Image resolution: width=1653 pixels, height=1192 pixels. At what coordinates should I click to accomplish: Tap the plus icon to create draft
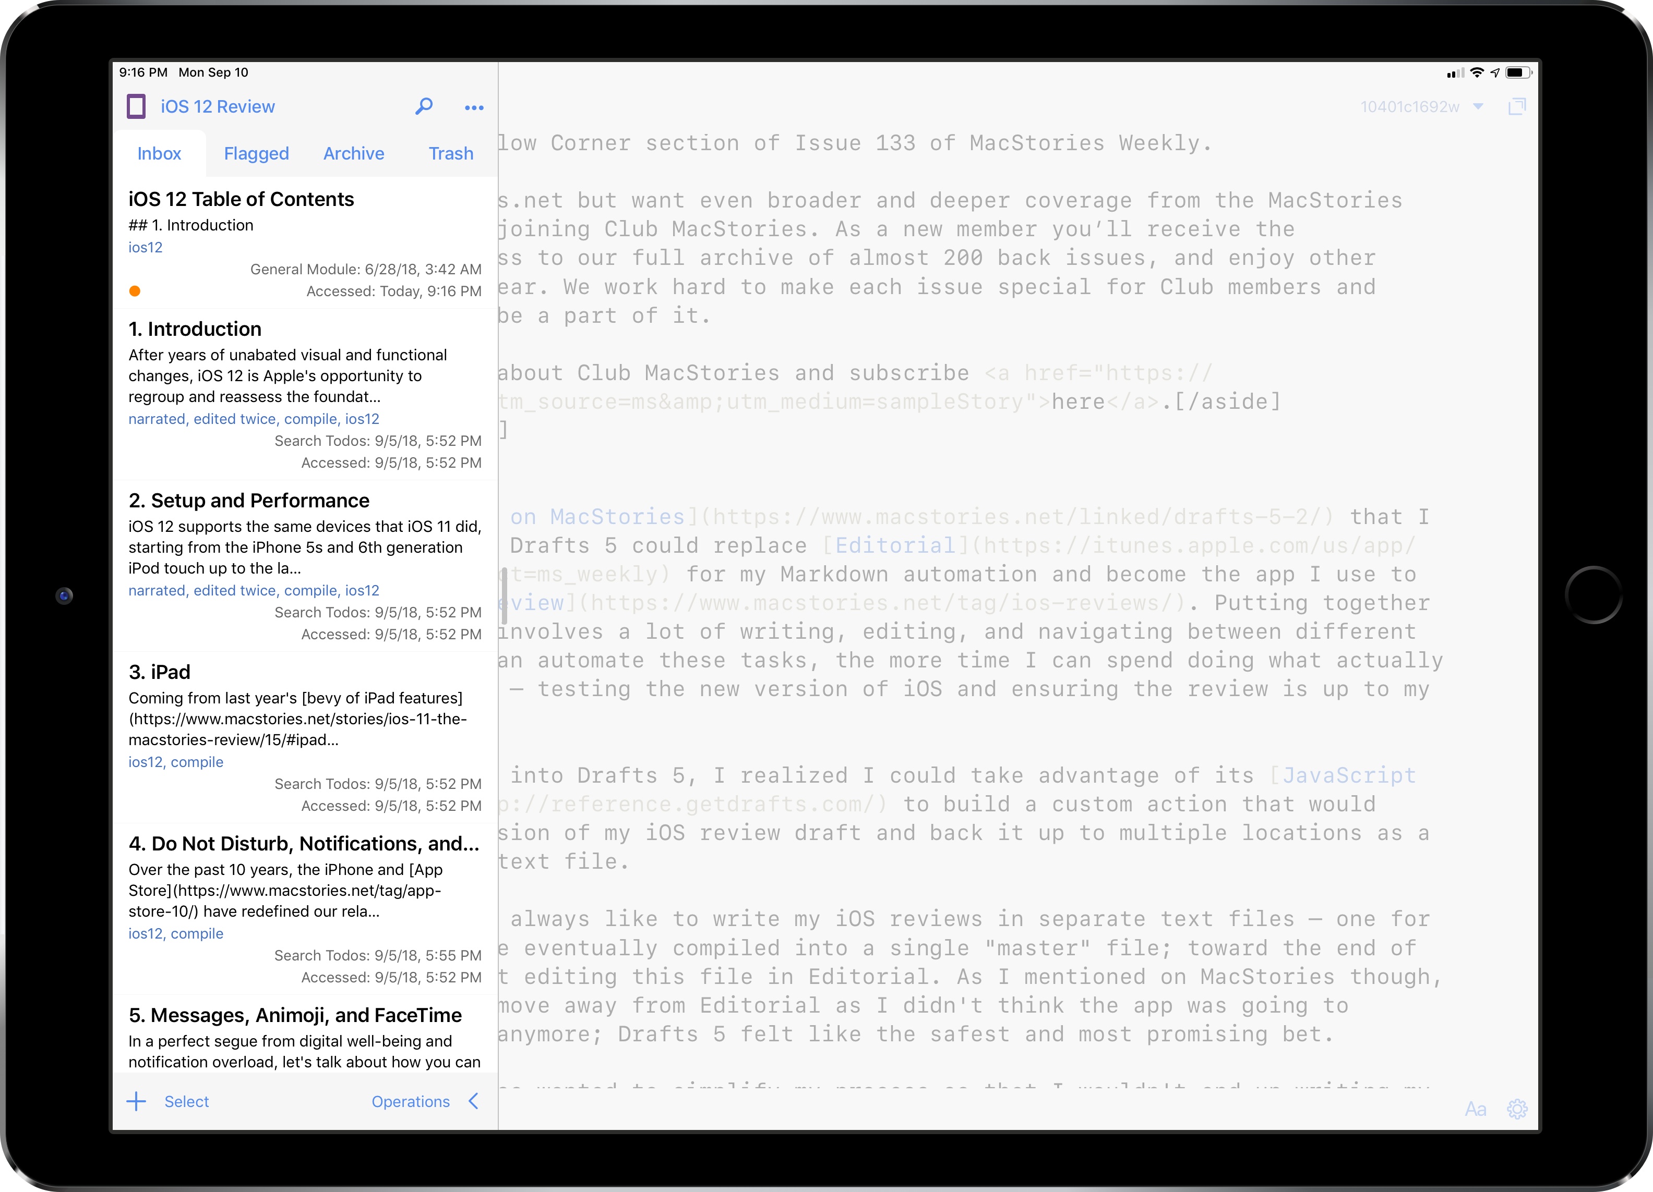coord(136,1101)
